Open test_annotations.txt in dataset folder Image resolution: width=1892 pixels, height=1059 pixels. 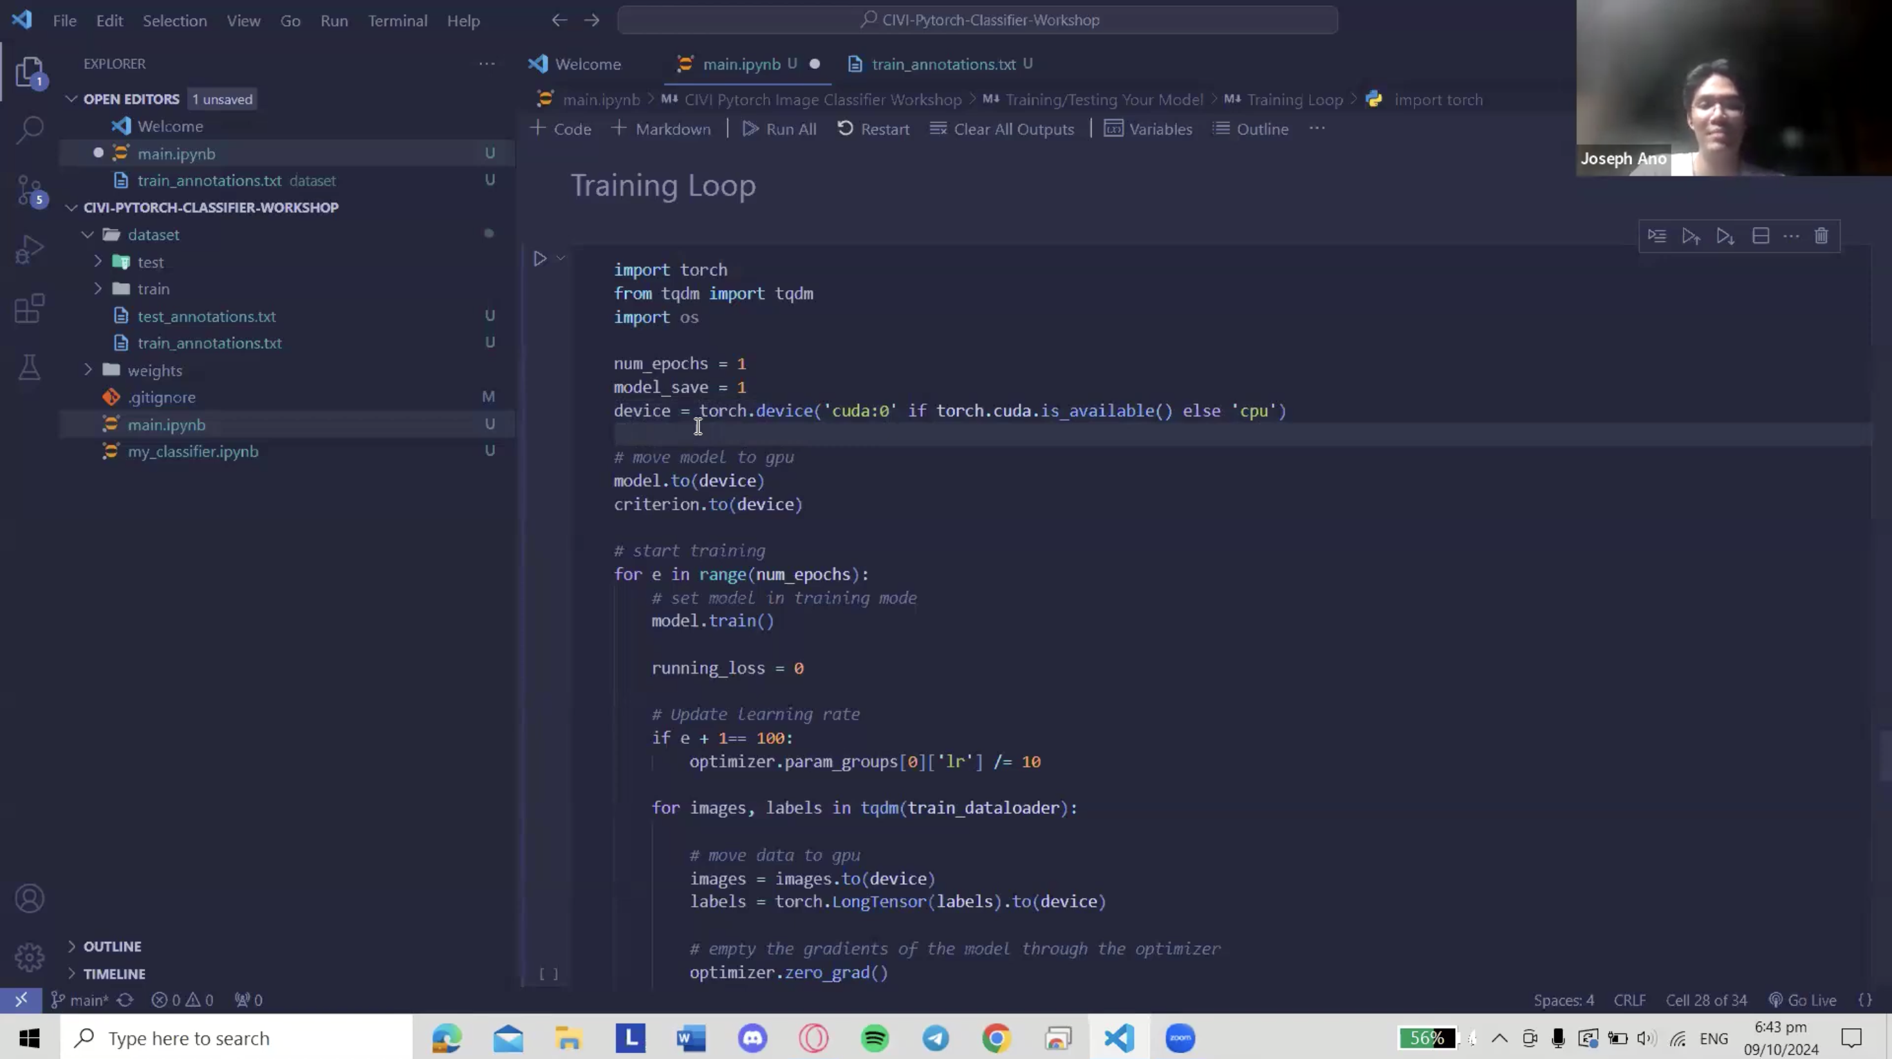tap(207, 316)
